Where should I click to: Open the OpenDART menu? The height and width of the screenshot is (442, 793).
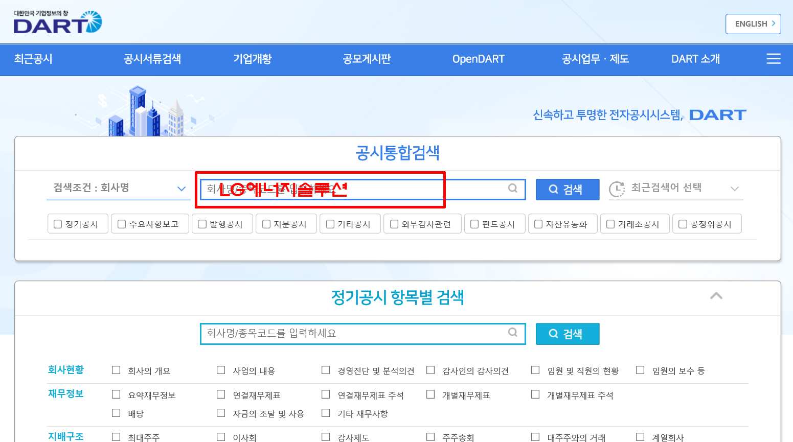click(479, 59)
